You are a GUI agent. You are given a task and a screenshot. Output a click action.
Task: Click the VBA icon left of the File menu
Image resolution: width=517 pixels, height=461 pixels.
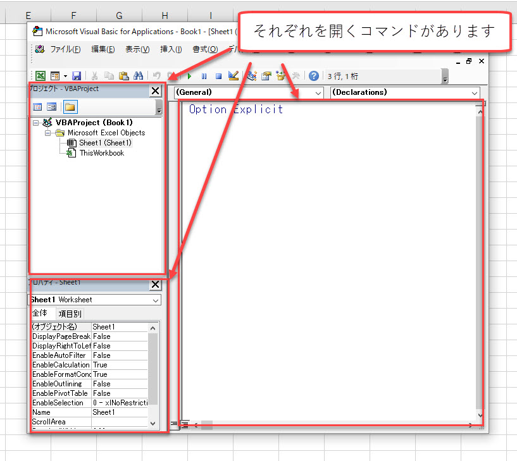(40, 49)
